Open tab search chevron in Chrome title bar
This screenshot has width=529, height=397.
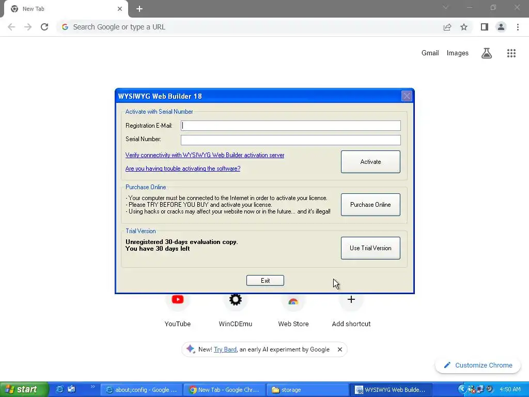click(x=445, y=7)
